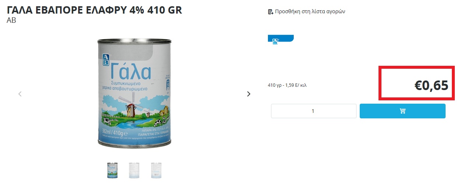This screenshot has width=457, height=186.
Task: Open the large milk can product image
Action: (134, 93)
